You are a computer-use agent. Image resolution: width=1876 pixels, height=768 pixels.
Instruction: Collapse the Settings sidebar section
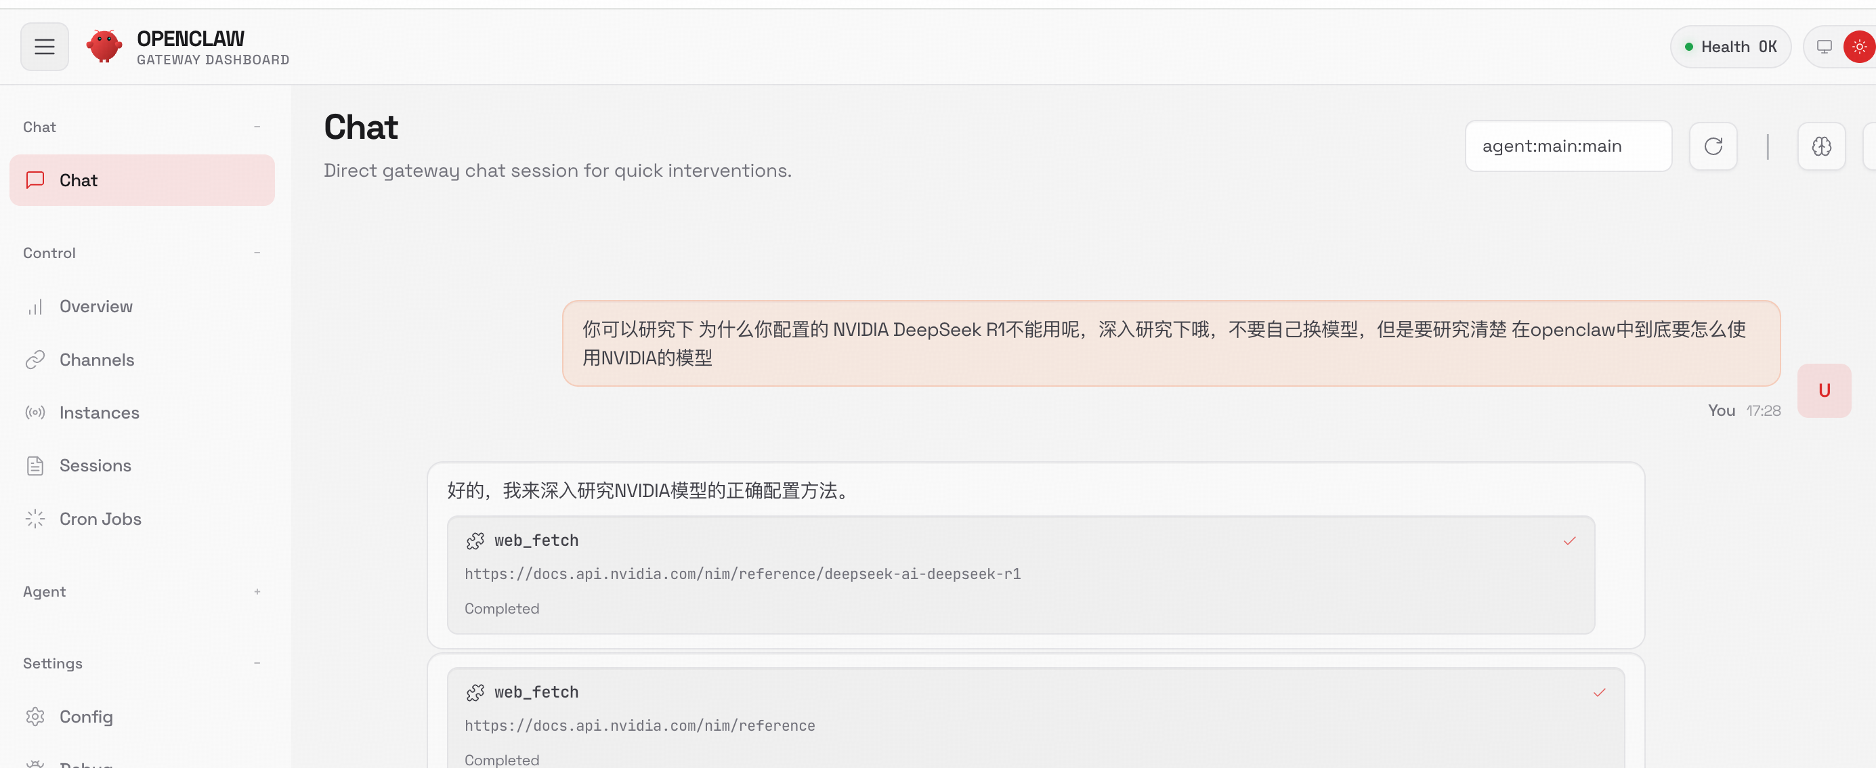tap(257, 663)
